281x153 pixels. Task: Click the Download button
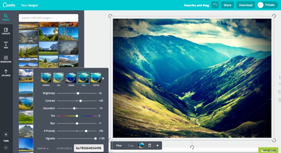tap(245, 5)
